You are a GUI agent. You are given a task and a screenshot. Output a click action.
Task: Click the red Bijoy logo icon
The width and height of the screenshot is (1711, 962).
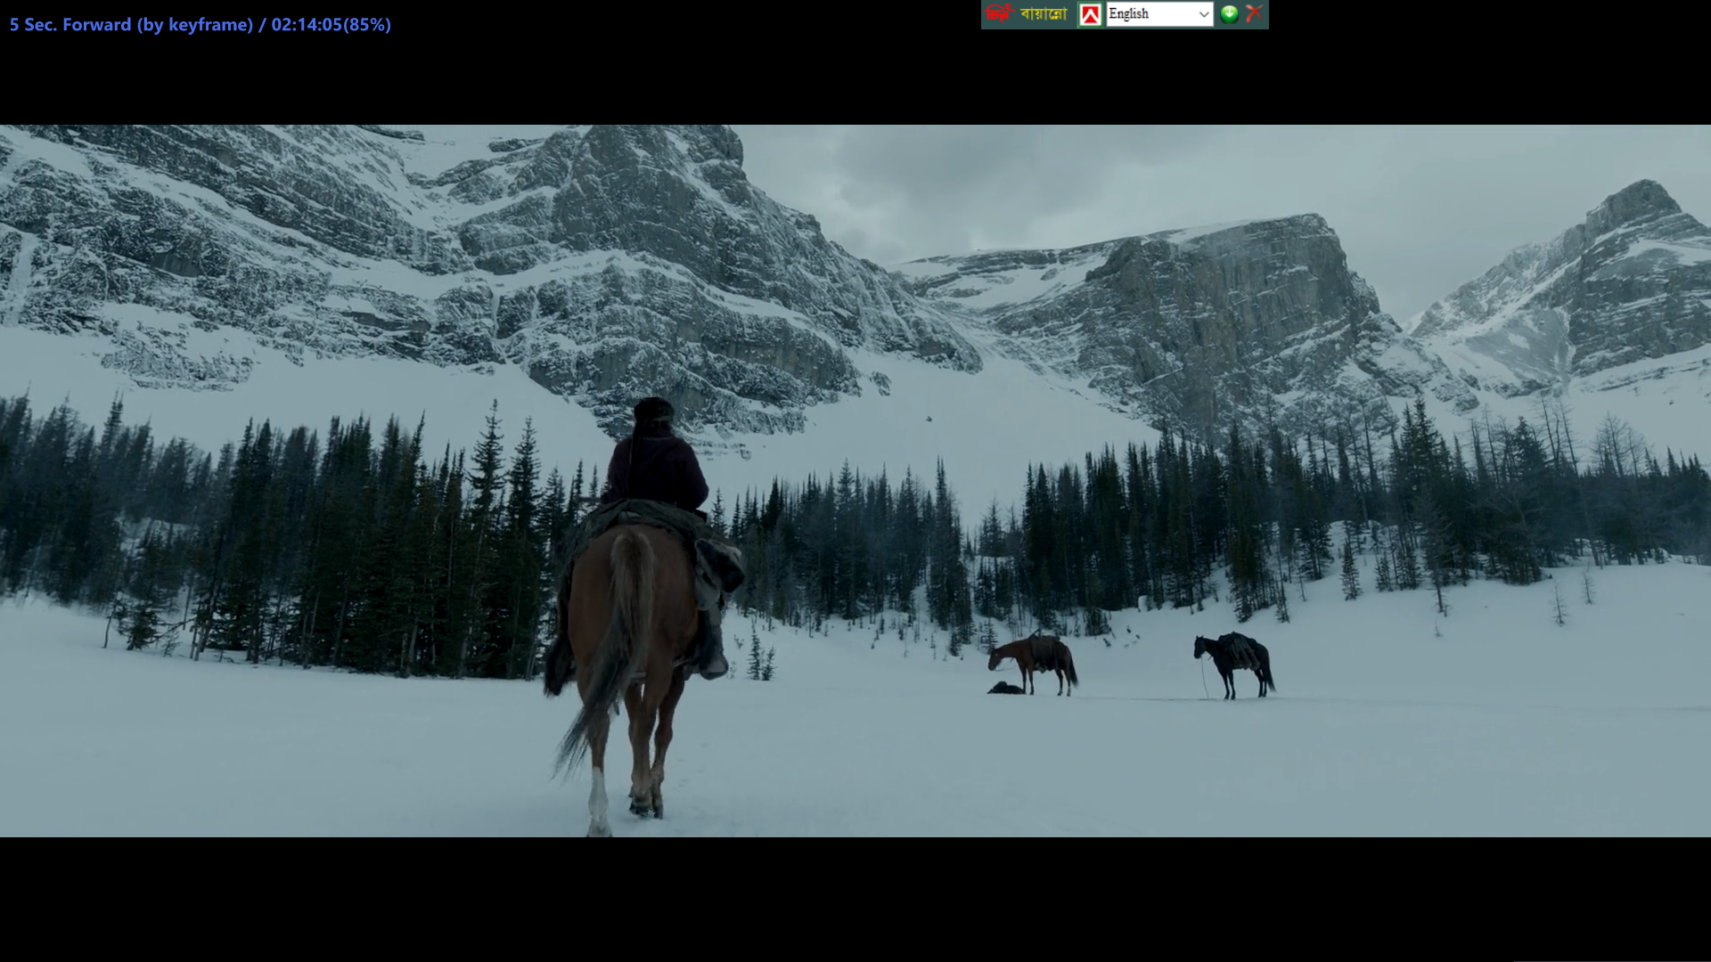click(x=1000, y=13)
